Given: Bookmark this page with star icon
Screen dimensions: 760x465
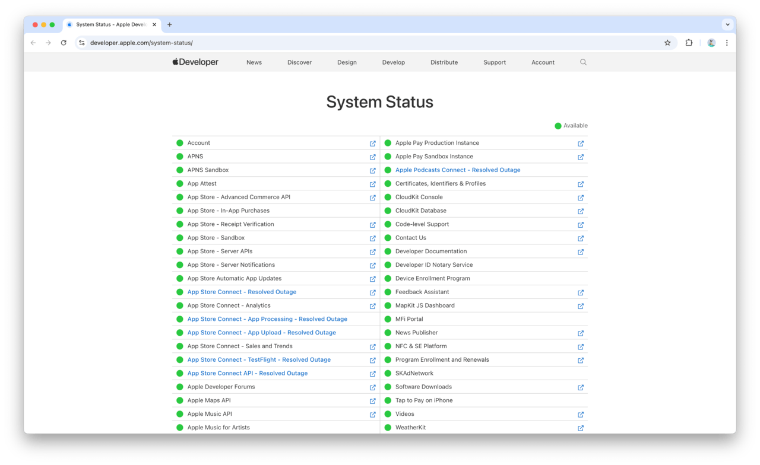Looking at the screenshot, I should [x=667, y=43].
